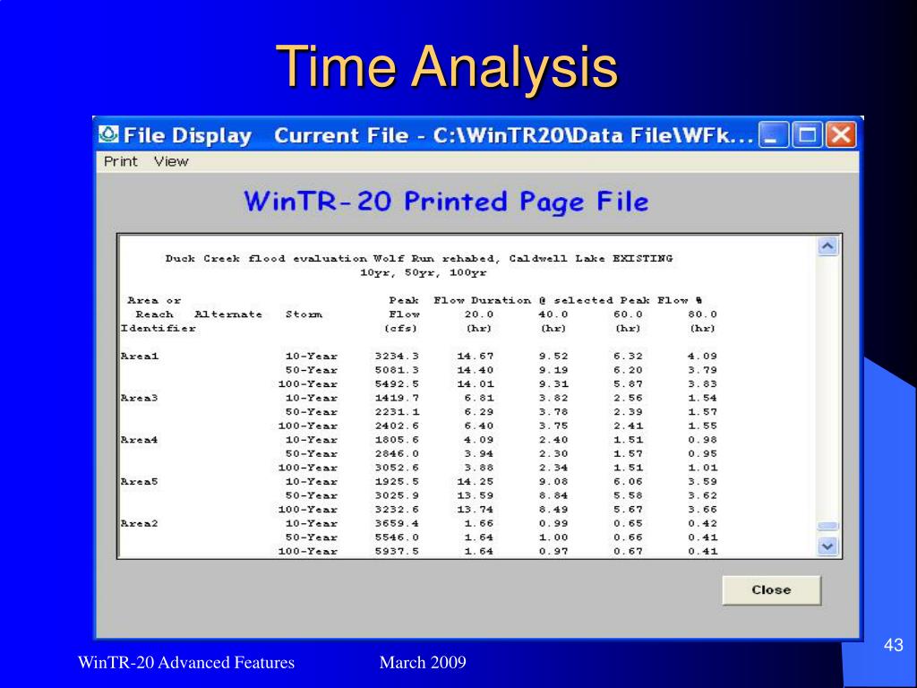Click duration value 6.32

pos(628,356)
